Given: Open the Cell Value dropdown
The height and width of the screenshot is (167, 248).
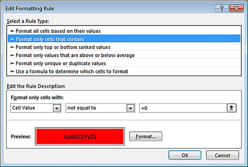Looking at the screenshot, I should pos(57,108).
